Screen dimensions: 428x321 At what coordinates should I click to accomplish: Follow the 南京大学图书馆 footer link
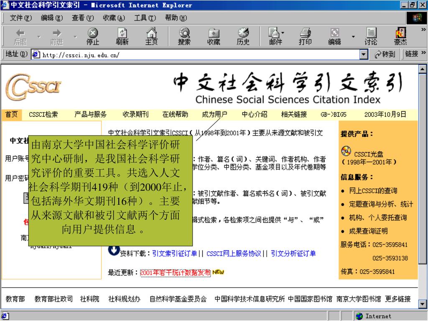point(359,299)
